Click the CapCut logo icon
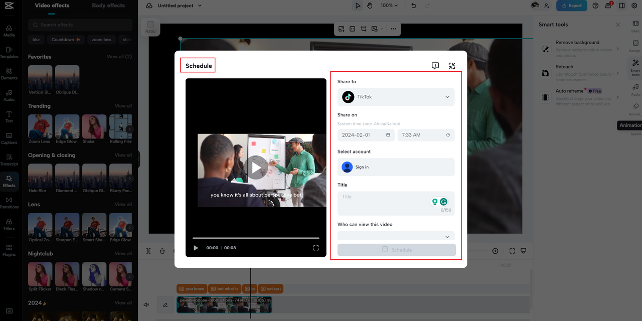 [9, 6]
